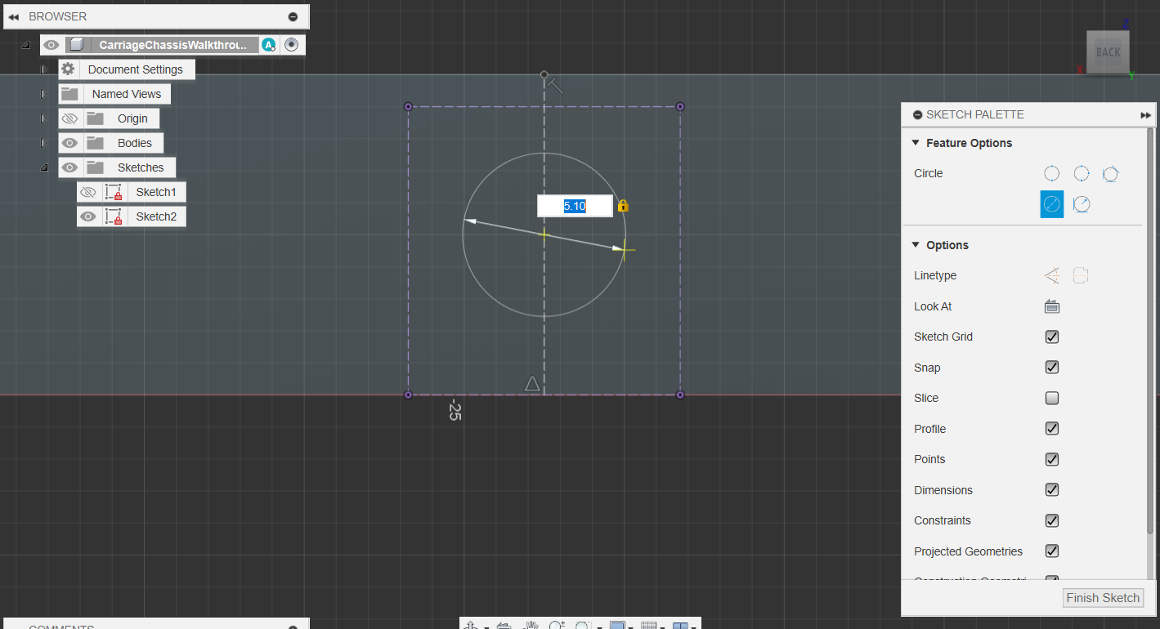Expand the Document Settings node

click(44, 69)
